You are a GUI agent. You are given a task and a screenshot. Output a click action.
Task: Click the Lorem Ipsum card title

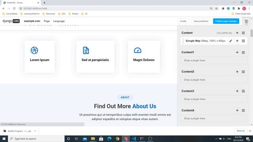click(40, 60)
